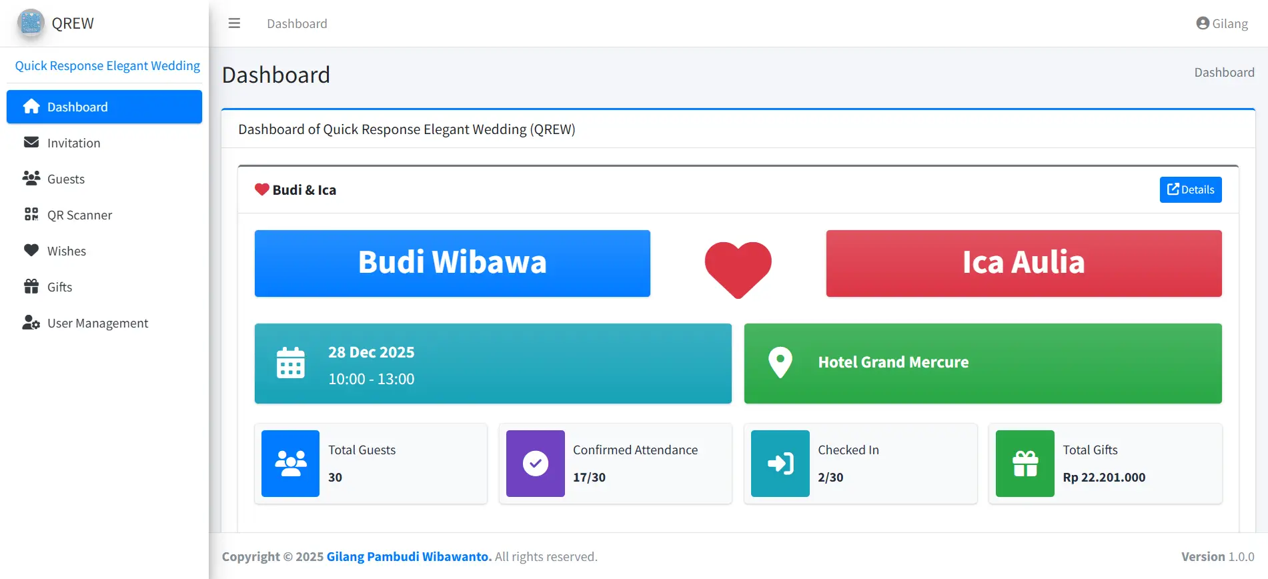Click the Confirmed Attendance checkmark icon

pos(535,464)
